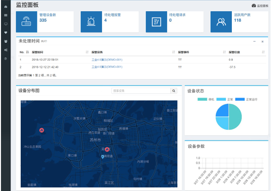Click the pending alarm count 4
This screenshot has height=191, width=271.
click(x=105, y=20)
